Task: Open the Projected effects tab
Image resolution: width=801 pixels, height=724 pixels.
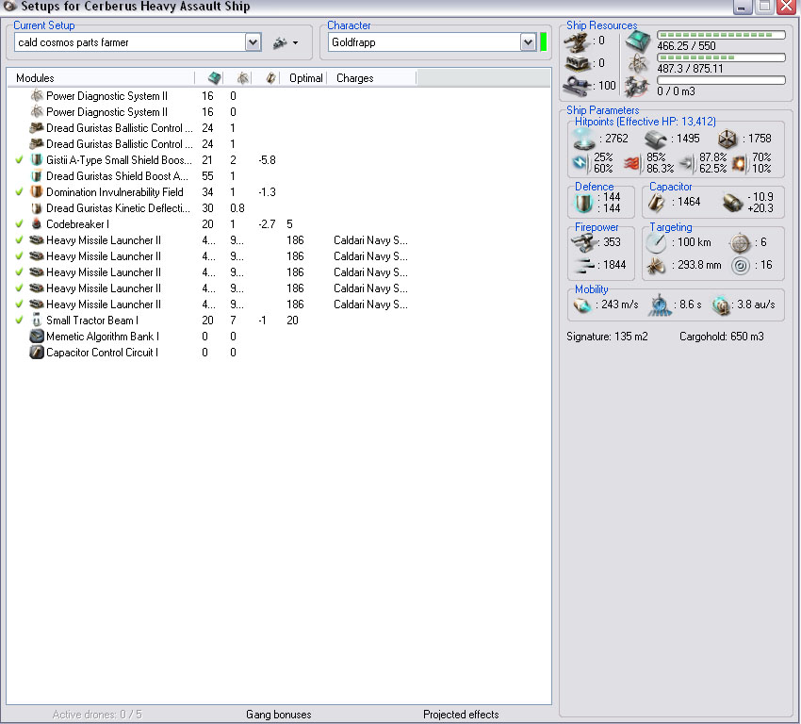Action: [461, 715]
